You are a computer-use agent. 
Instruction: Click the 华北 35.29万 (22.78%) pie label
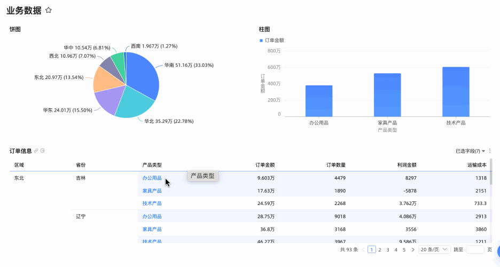click(169, 121)
